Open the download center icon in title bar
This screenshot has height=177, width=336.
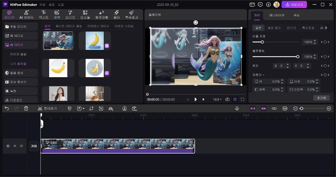pos(268,5)
